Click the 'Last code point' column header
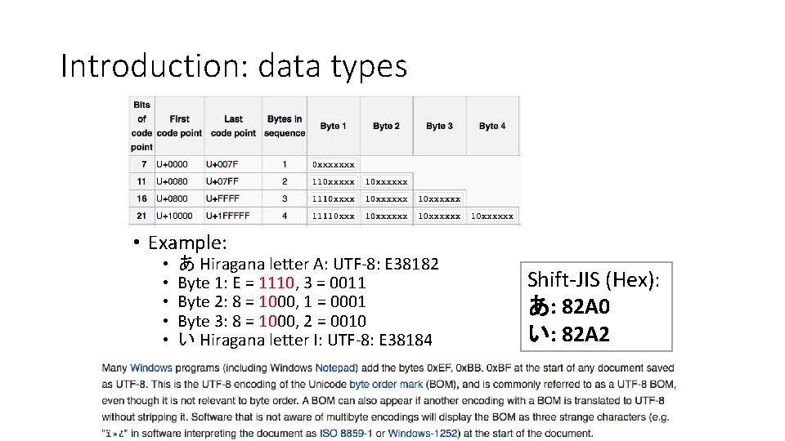 233,126
